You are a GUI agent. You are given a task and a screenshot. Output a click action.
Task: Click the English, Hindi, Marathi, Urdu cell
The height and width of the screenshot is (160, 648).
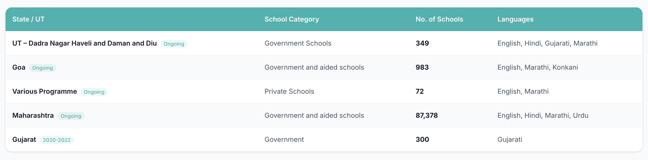pyautogui.click(x=543, y=115)
